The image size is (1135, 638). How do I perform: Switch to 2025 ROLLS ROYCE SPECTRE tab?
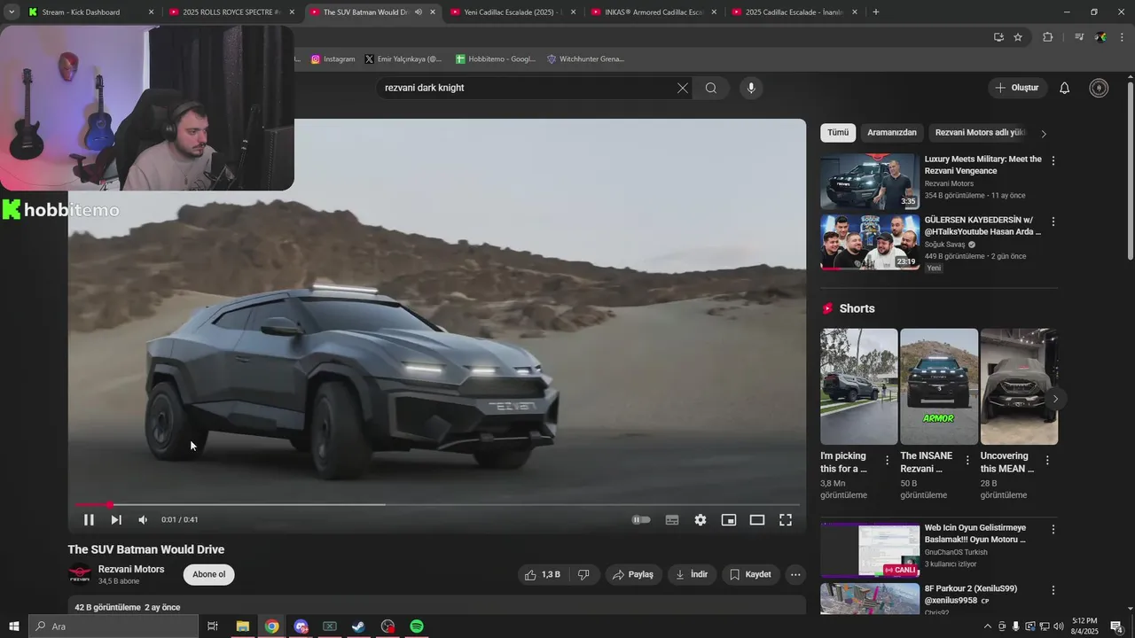click(231, 12)
